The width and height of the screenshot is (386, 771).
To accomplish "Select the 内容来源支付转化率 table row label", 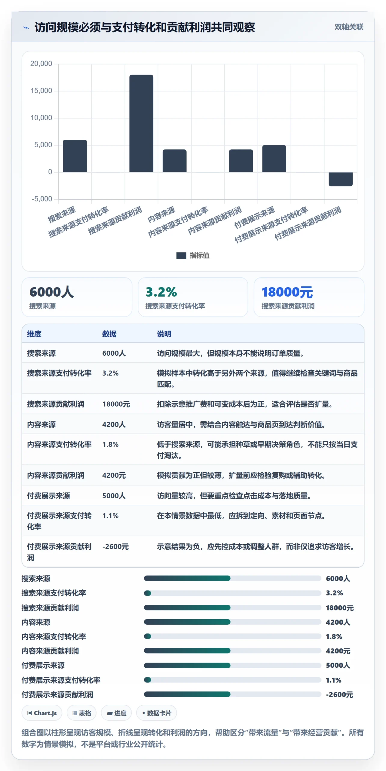I will click(x=59, y=444).
